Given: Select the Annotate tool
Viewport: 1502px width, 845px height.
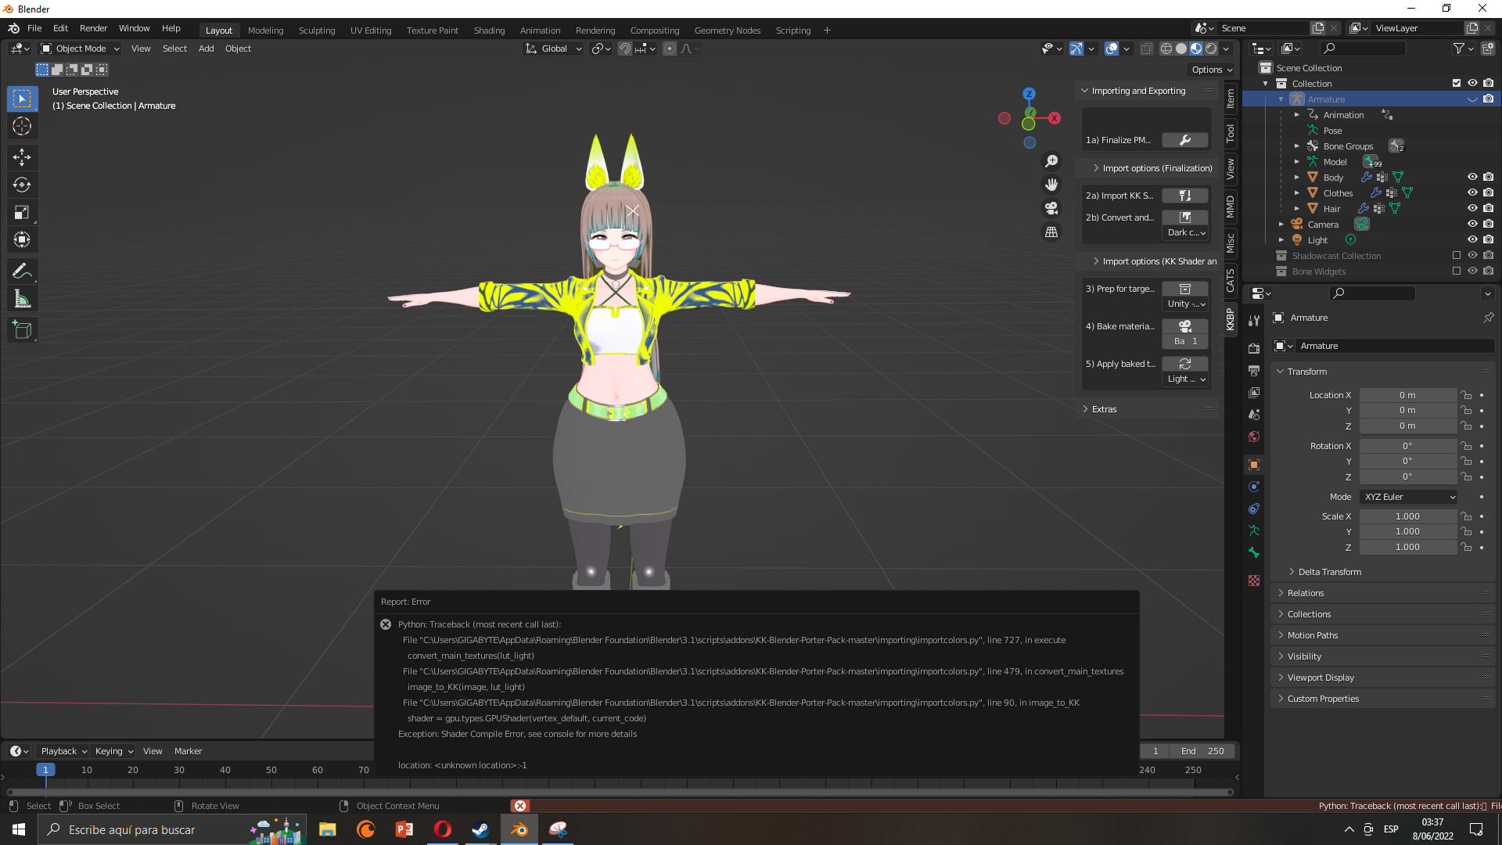Looking at the screenshot, I should [x=22, y=271].
